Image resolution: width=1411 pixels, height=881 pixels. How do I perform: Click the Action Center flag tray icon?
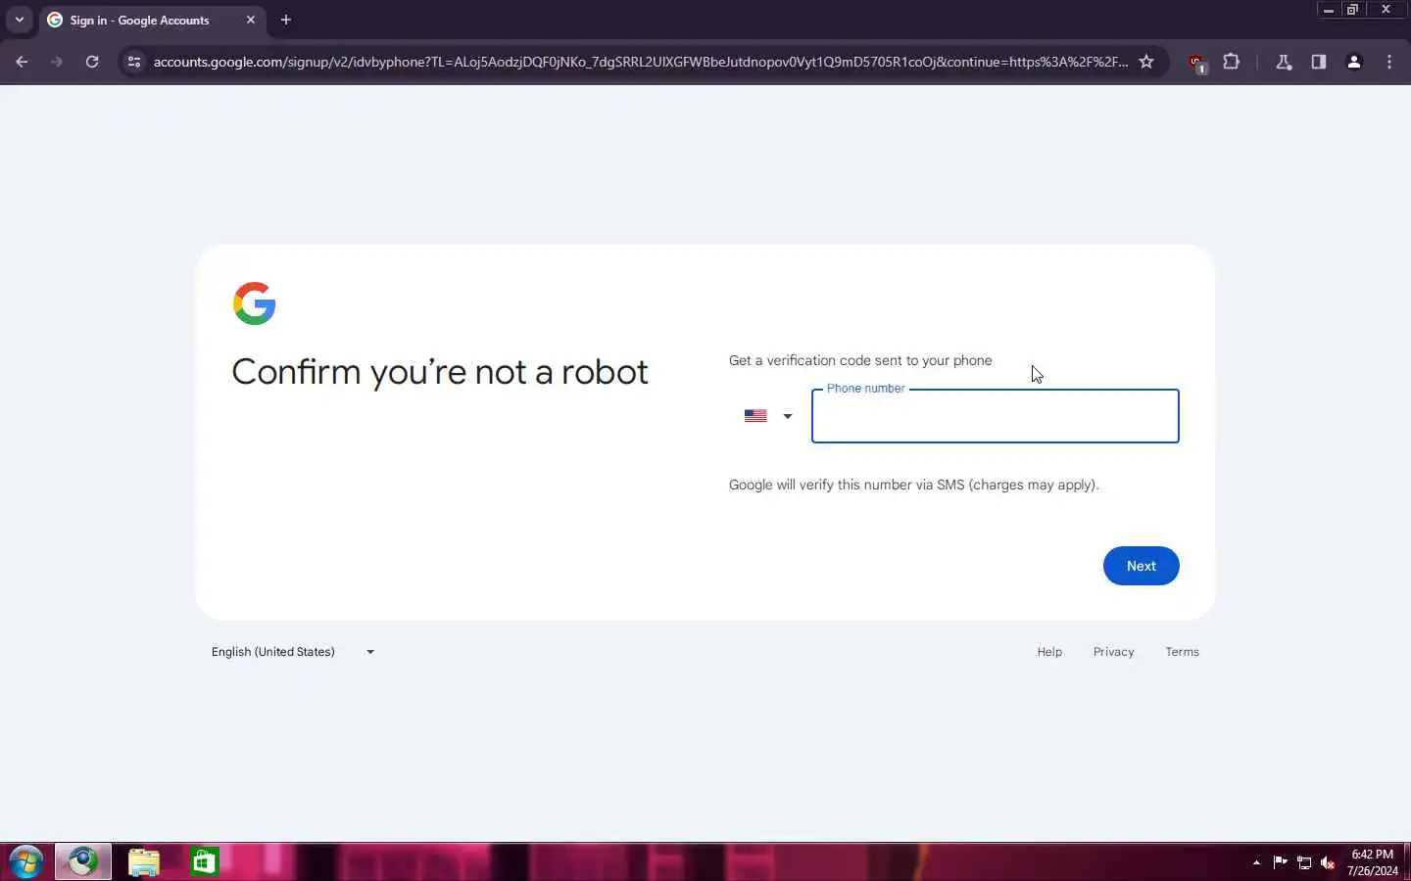point(1280,862)
